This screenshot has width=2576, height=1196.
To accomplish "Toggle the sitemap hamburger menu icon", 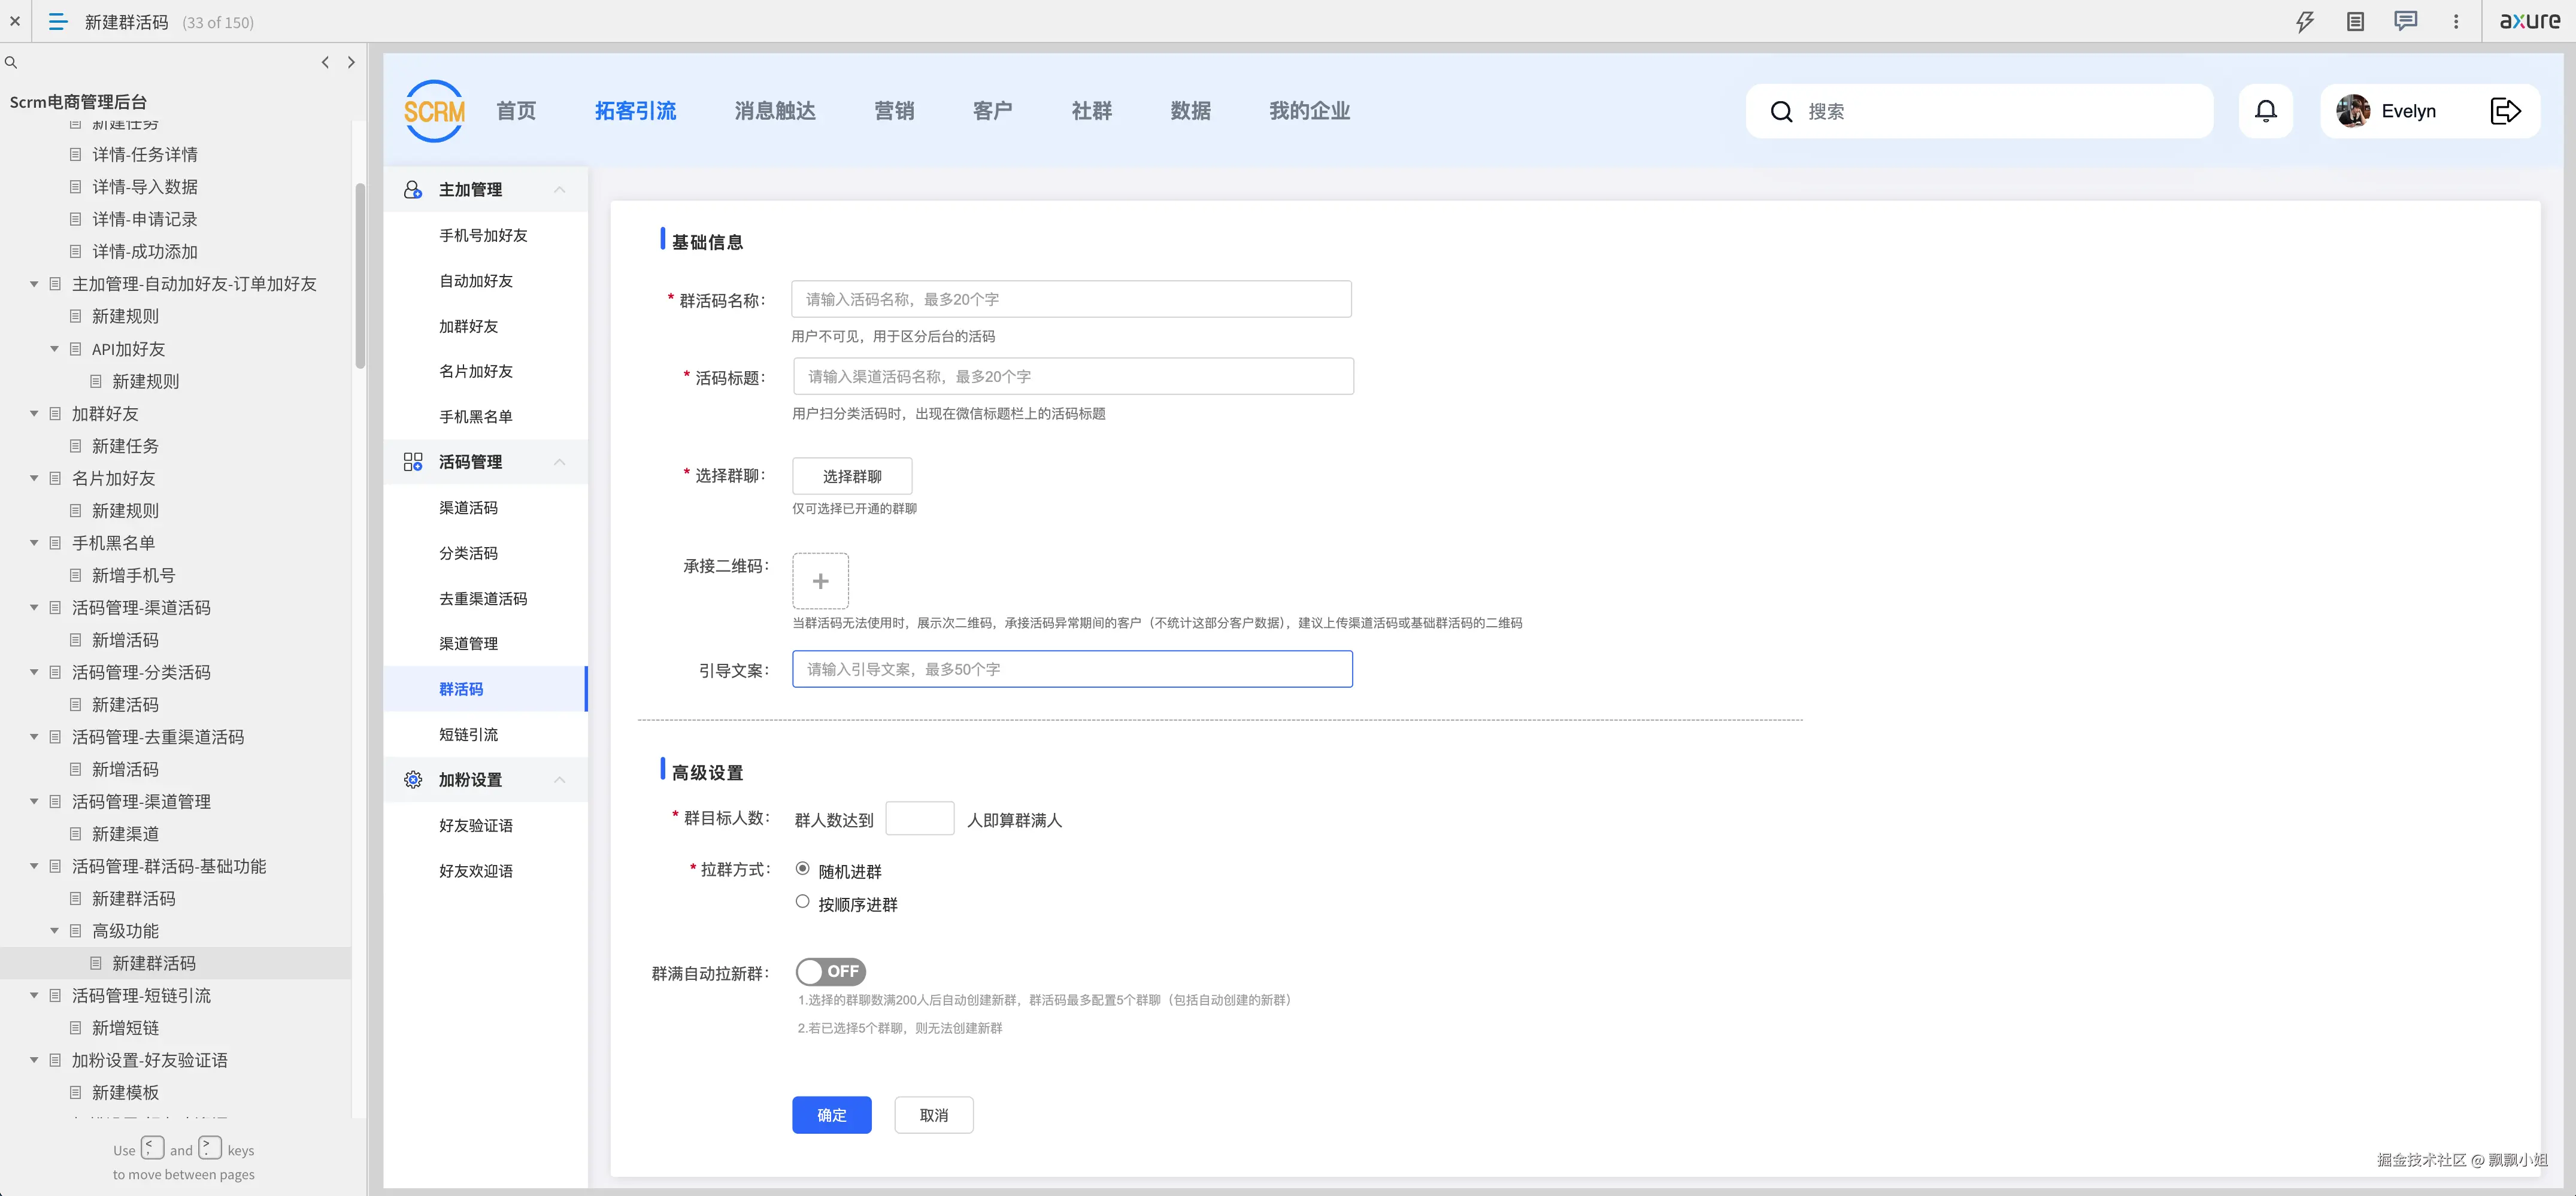I will click(58, 21).
